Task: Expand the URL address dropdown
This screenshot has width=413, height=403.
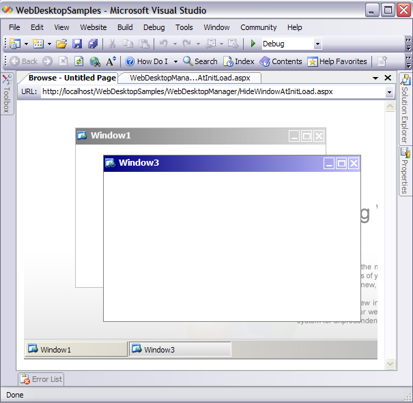Action: click(x=390, y=92)
